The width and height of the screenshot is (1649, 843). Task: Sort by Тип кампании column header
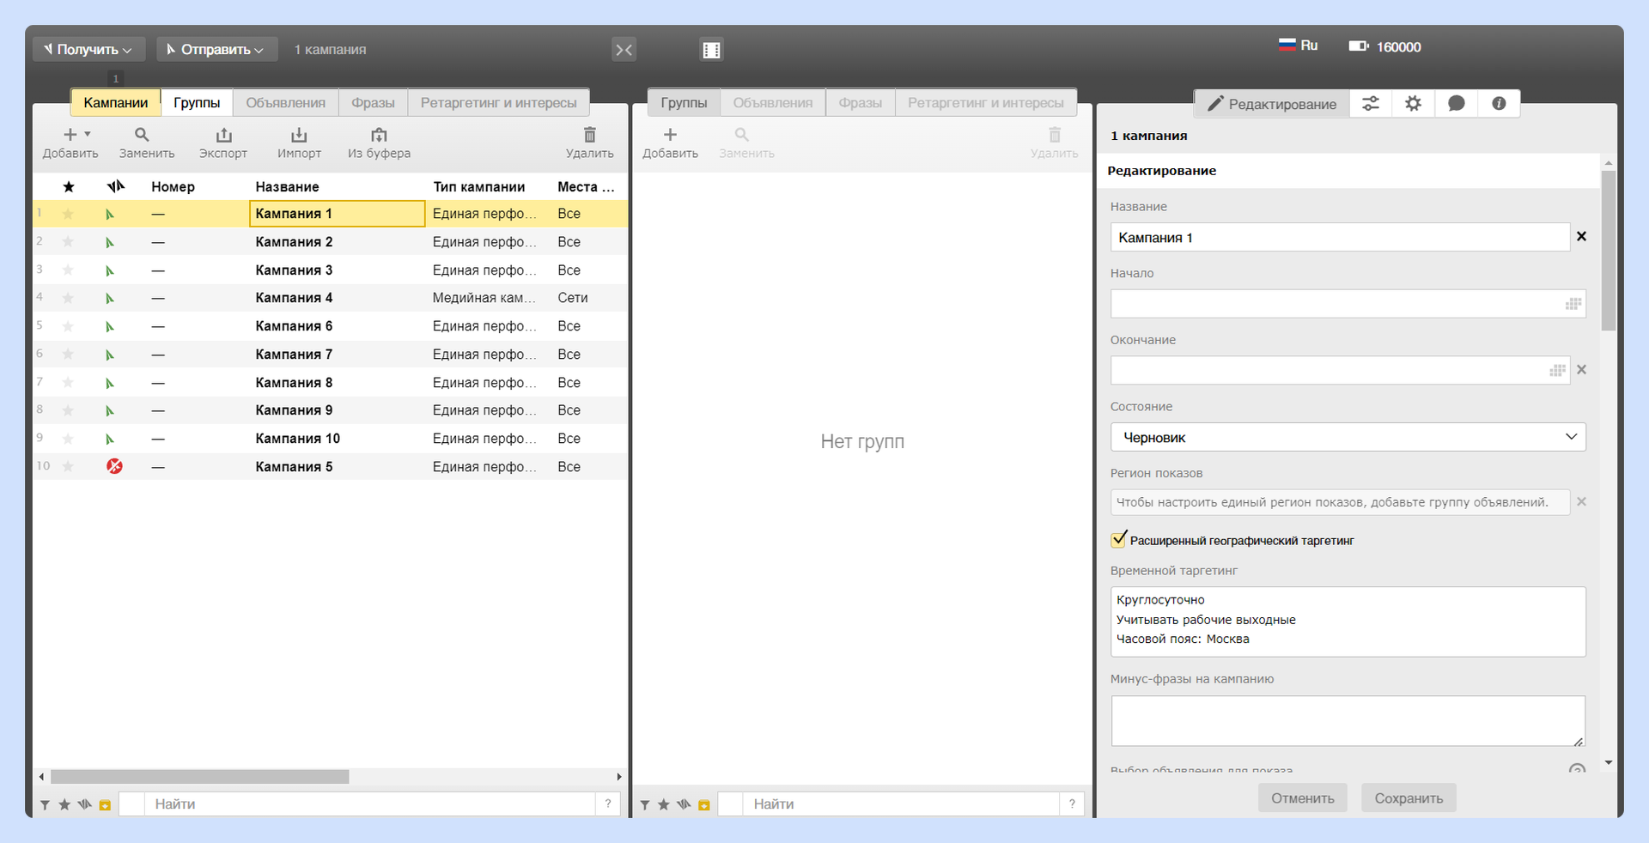(x=478, y=186)
